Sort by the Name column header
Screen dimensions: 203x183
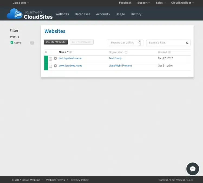click(63, 52)
